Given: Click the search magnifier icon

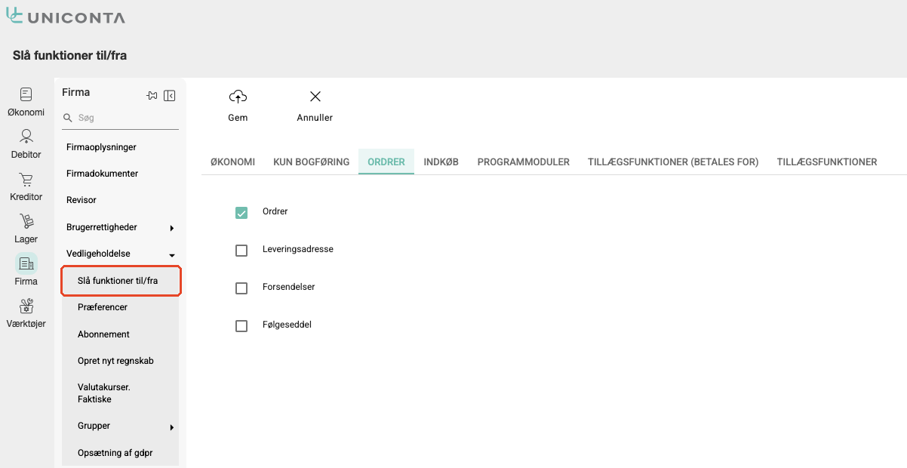Looking at the screenshot, I should (x=68, y=119).
